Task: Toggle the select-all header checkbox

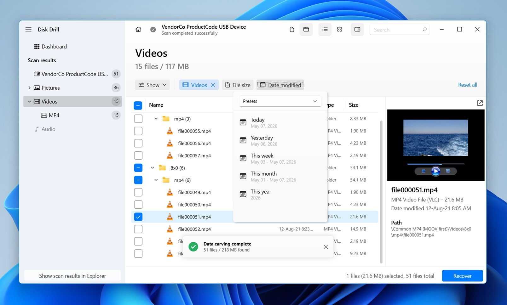Action: point(138,105)
